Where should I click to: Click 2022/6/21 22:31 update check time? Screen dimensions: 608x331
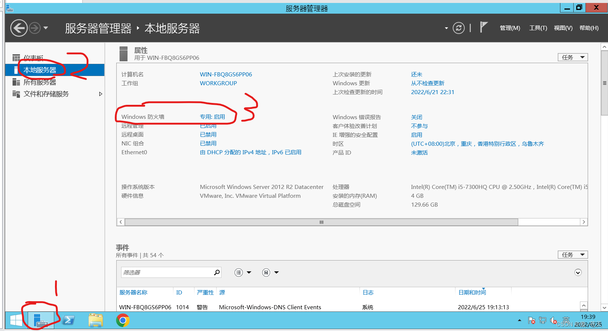(433, 92)
